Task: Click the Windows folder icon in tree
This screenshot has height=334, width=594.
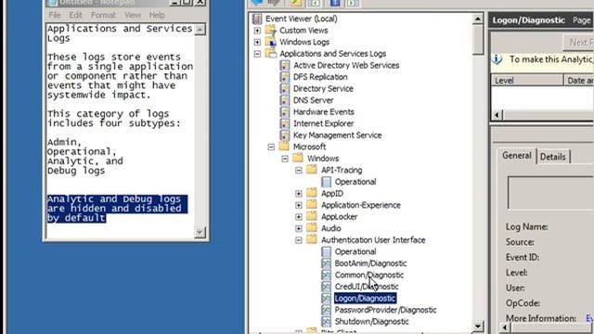Action: tap(298, 158)
